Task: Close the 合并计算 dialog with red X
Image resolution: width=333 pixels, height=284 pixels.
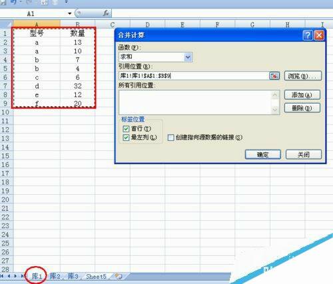Action: (319, 35)
